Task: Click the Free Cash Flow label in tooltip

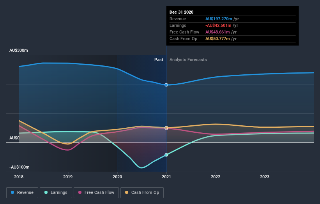Action: 184,32
